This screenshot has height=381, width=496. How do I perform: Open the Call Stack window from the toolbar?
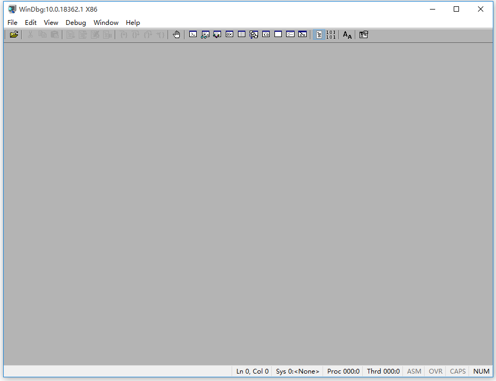(254, 34)
